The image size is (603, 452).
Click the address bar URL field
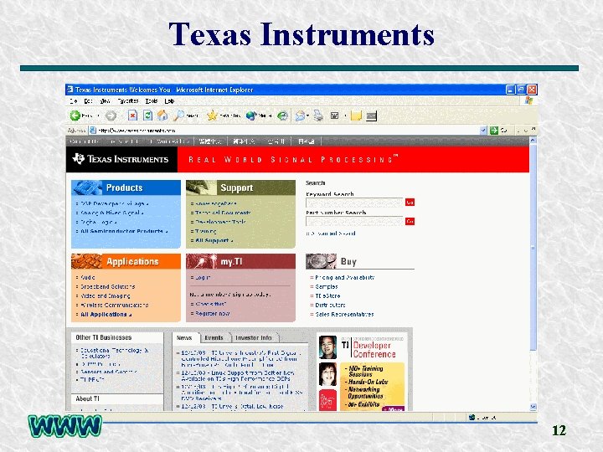tap(288, 131)
